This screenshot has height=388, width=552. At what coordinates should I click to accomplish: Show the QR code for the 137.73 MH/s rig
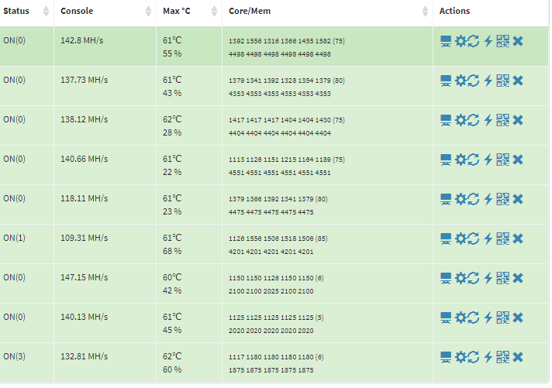(x=502, y=80)
